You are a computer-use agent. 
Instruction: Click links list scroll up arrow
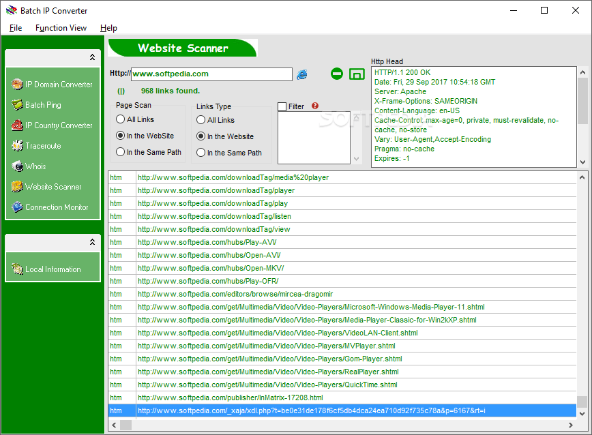582,177
